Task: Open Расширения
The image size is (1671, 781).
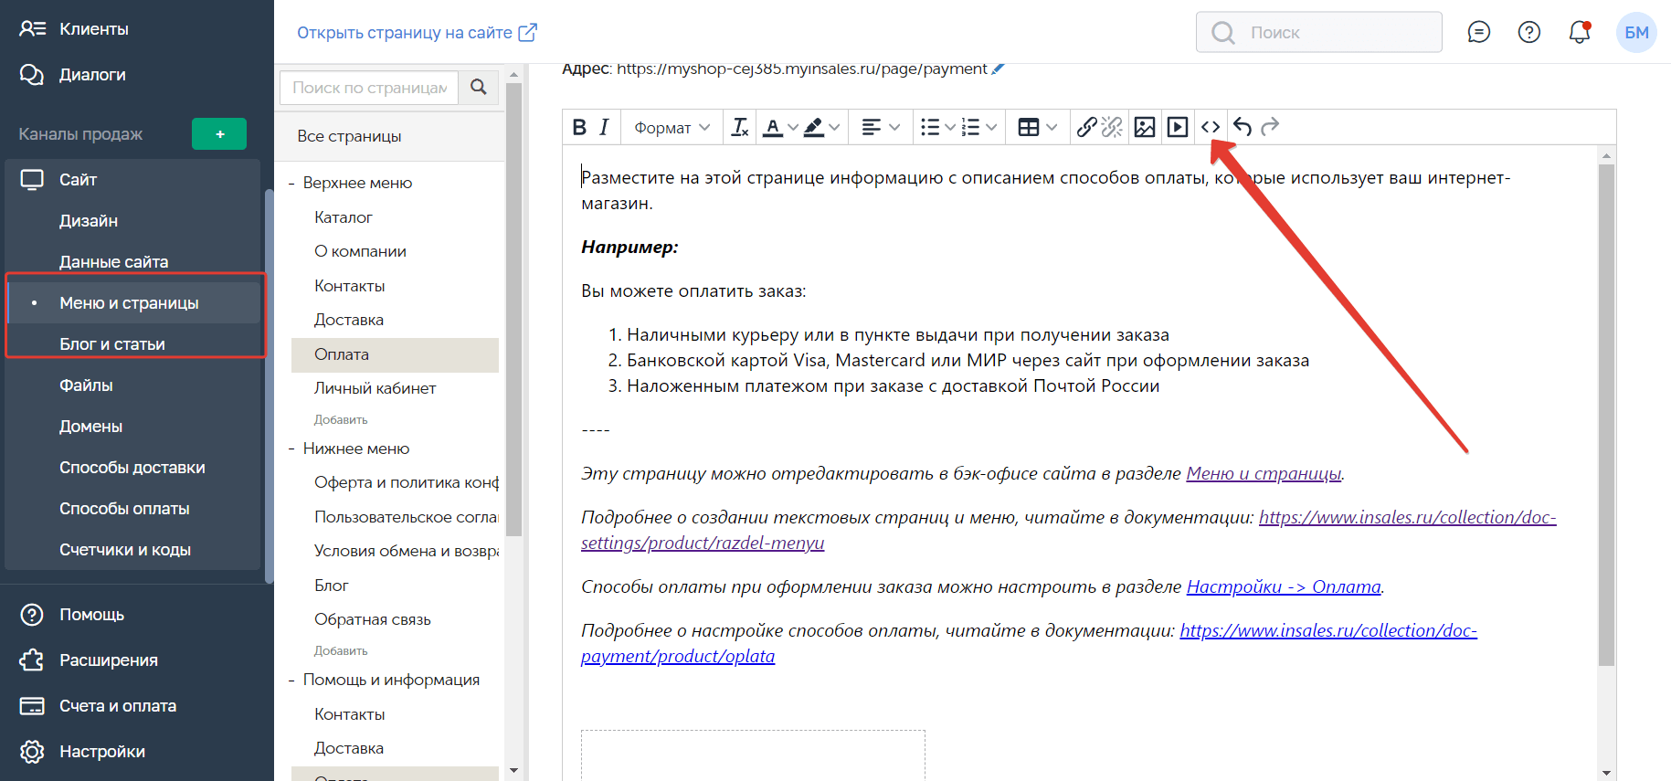Action: [108, 660]
